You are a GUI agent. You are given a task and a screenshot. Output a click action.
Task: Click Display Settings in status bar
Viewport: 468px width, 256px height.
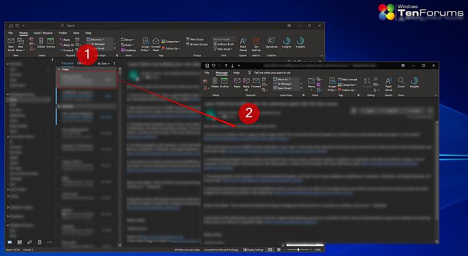[253, 250]
